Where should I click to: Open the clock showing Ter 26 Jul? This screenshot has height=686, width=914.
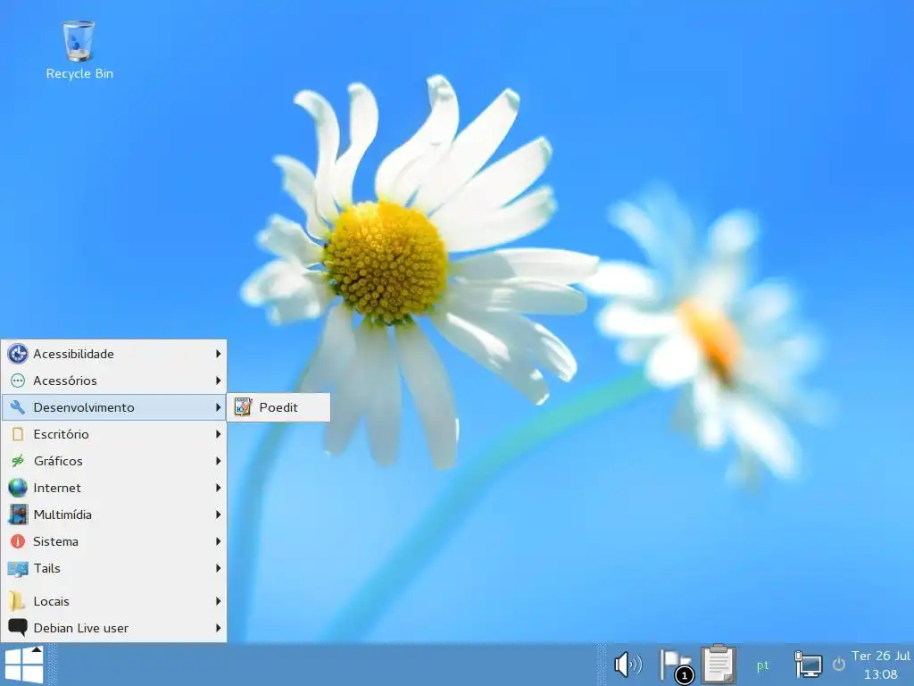pos(880,665)
